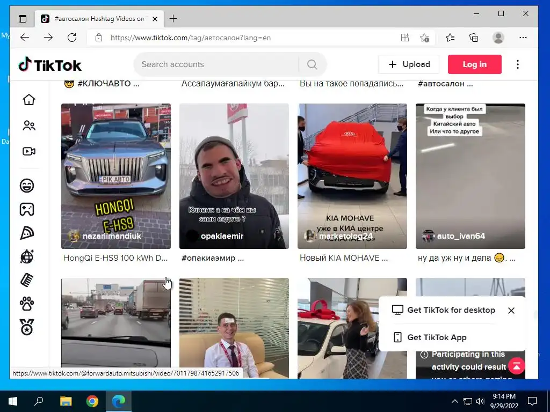
Task: Open the auto_ivan64 video thumbnail
Action: [471, 176]
